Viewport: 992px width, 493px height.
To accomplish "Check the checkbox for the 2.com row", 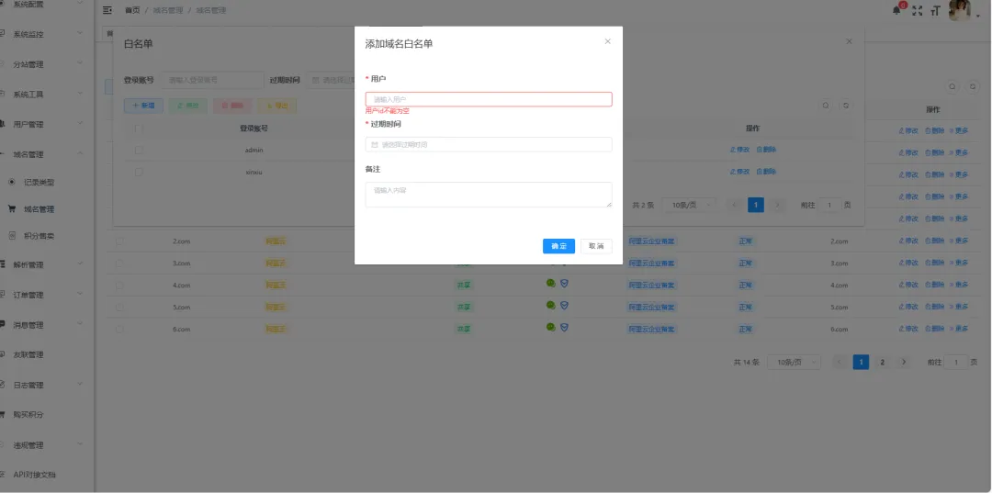I will pos(120,241).
